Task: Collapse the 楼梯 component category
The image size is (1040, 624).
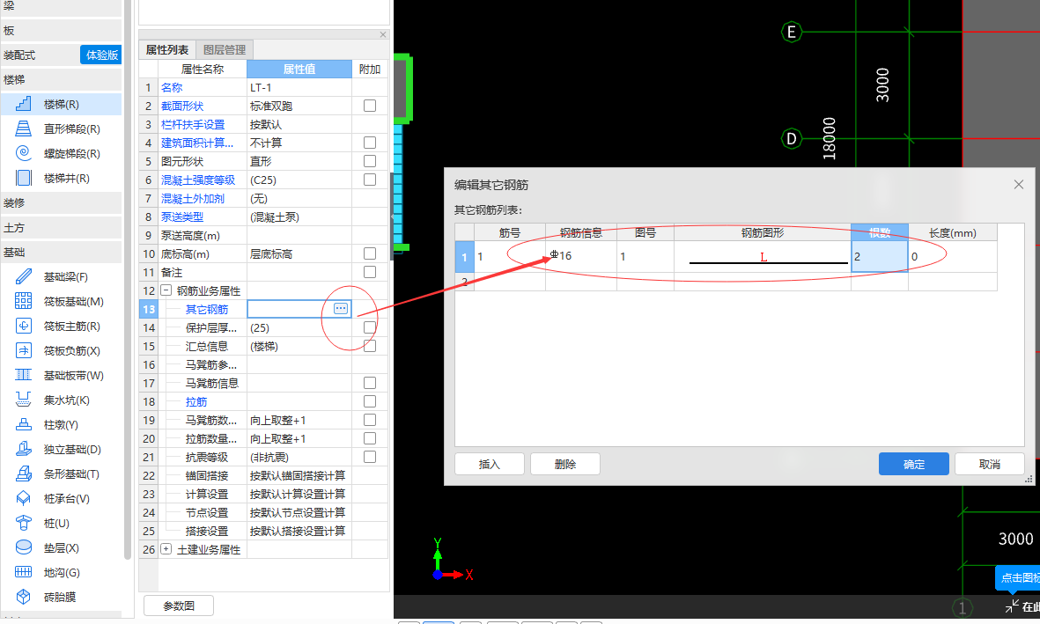Action: [61, 79]
